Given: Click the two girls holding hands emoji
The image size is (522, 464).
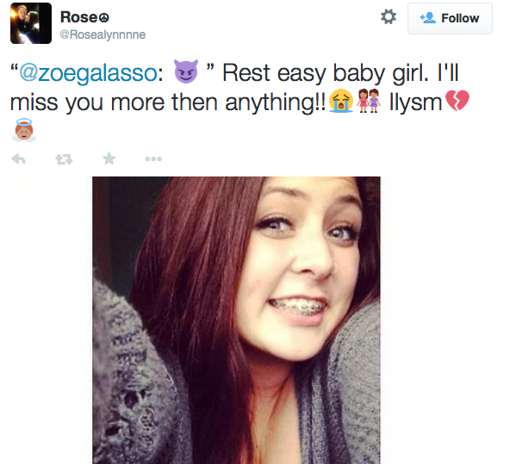Looking at the screenshot, I should (x=369, y=101).
